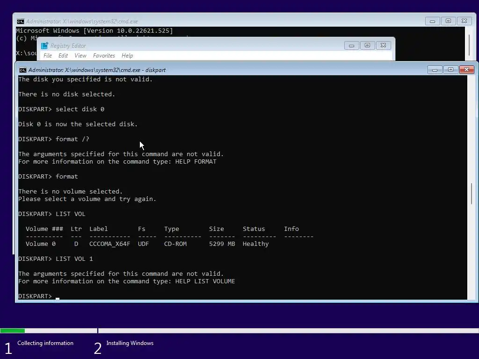Click the 'Microsoft Windows [Version 10.0.22621.525]' line

click(94, 31)
